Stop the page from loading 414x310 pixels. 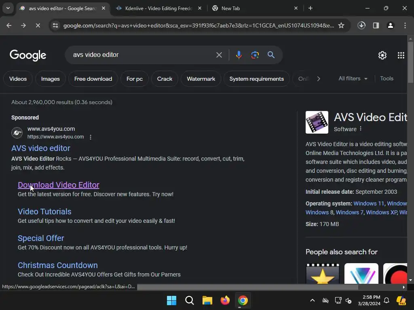(38, 25)
